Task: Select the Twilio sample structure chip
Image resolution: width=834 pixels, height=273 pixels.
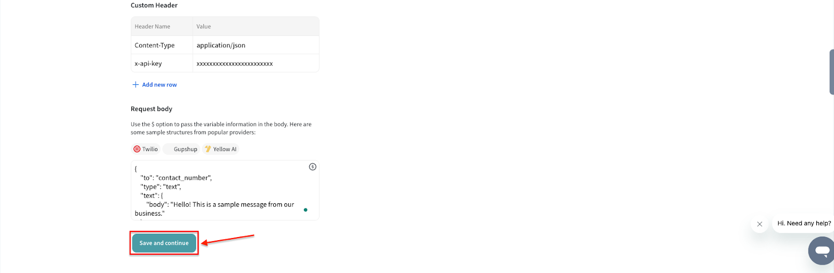Action: 145,149
